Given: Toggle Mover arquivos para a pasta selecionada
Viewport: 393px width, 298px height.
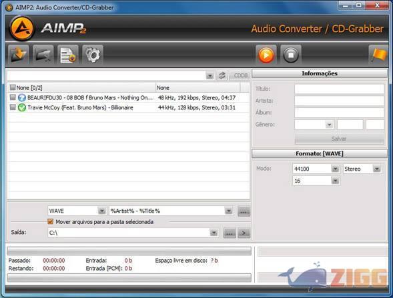Looking at the screenshot, I should point(51,221).
